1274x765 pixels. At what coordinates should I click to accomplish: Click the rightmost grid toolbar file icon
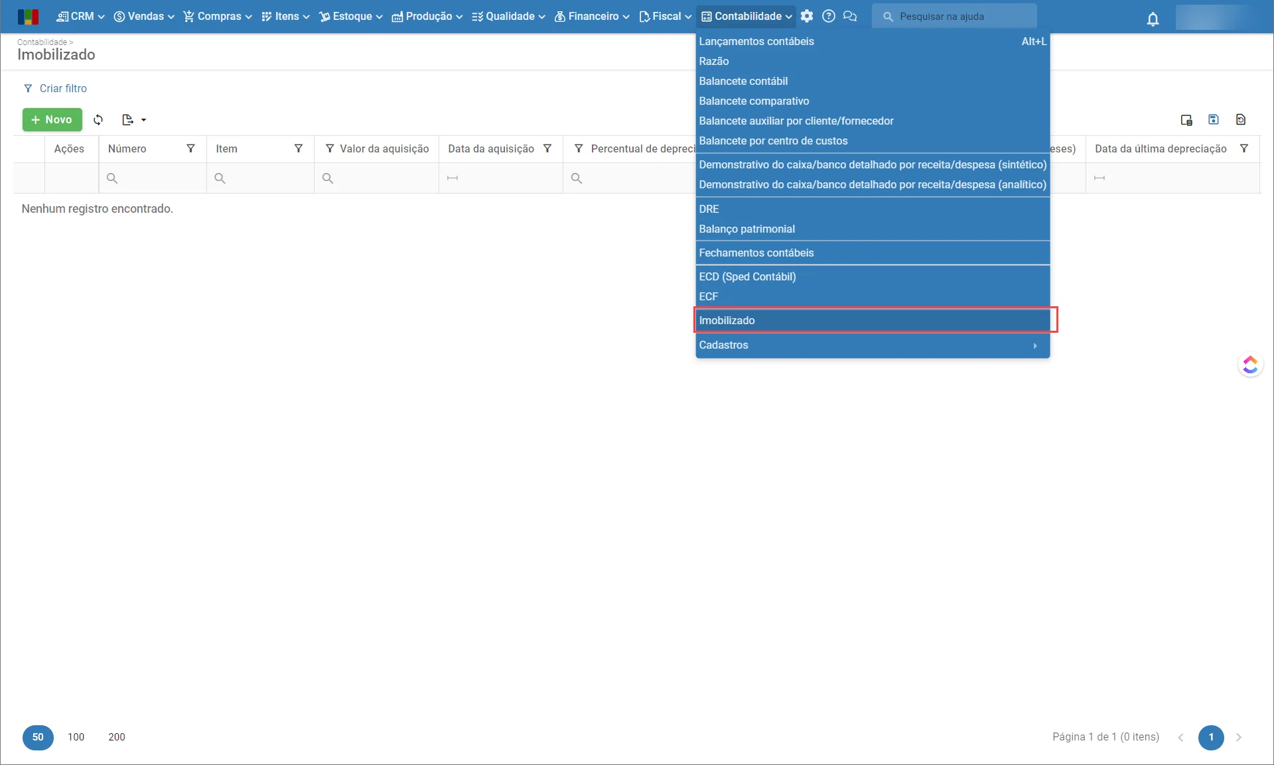coord(1241,120)
